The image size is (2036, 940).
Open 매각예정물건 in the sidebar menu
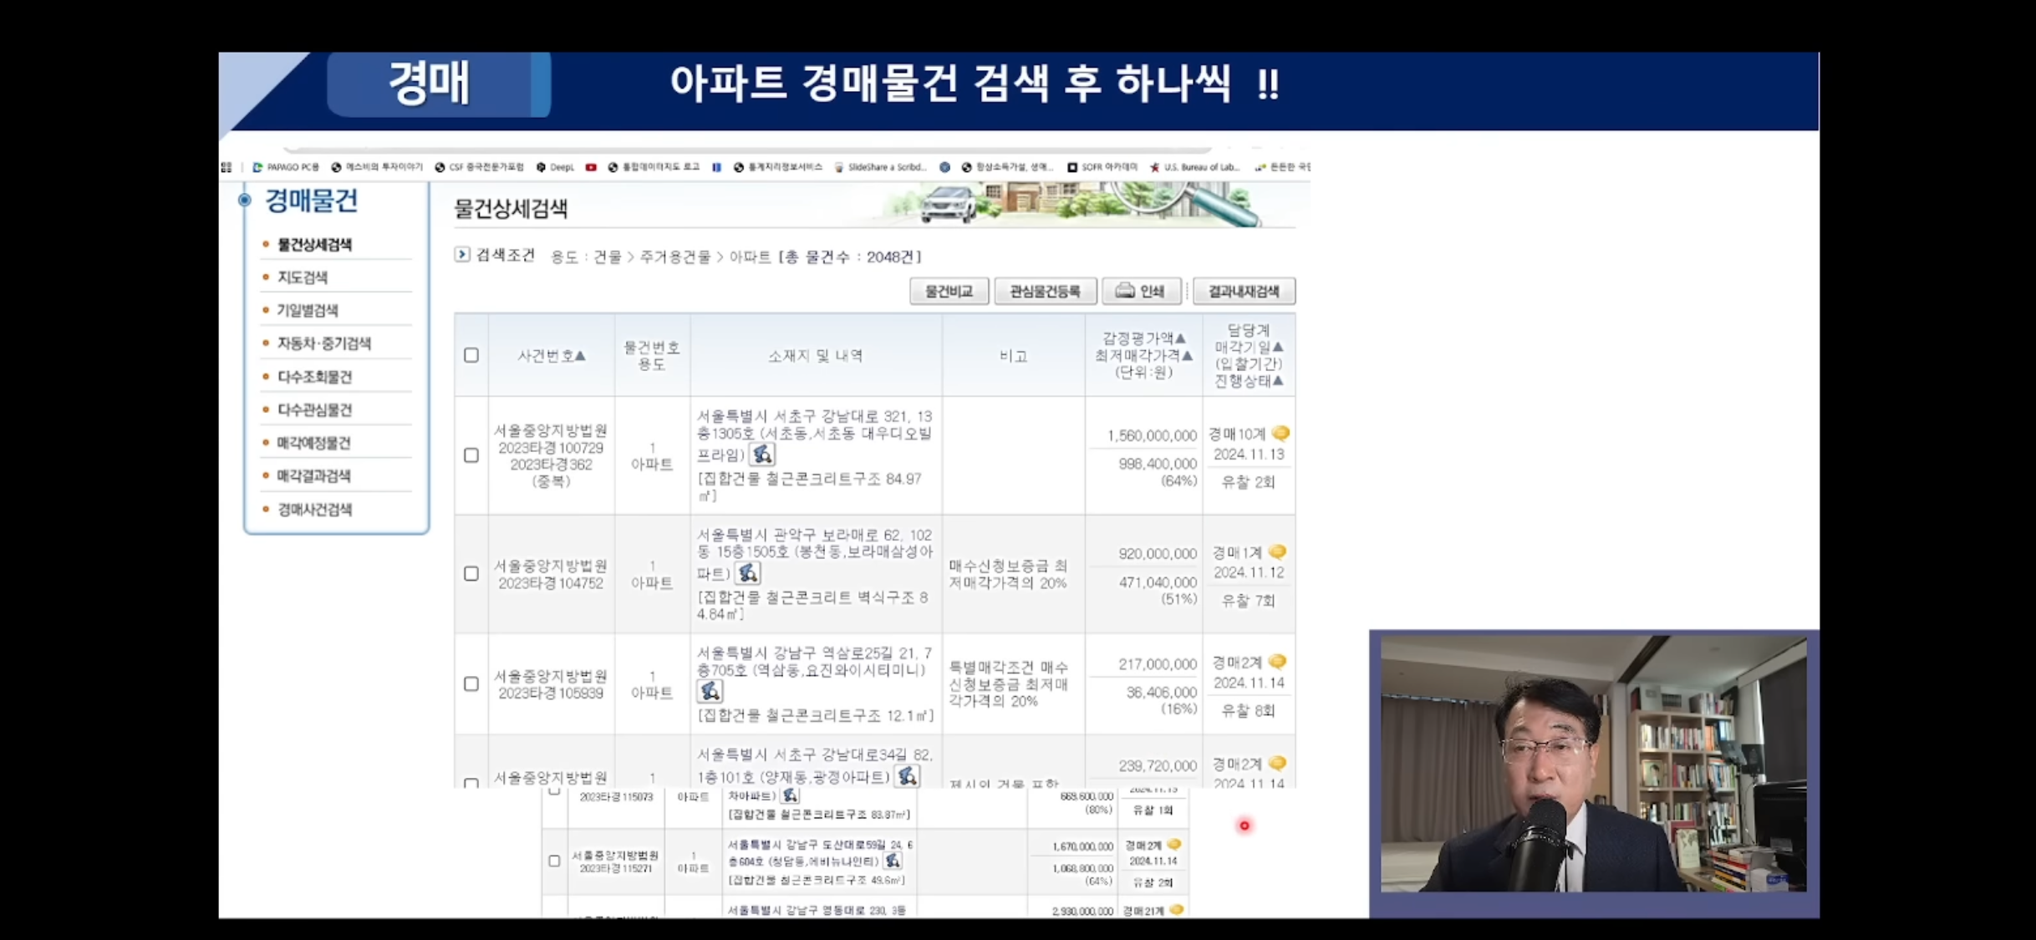click(x=313, y=443)
